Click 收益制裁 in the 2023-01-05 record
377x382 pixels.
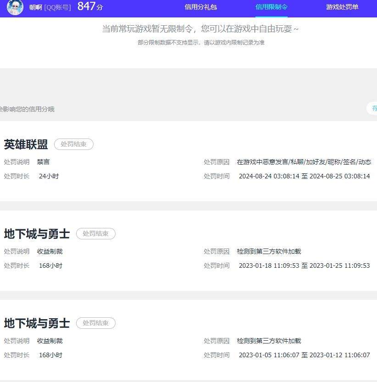click(x=50, y=341)
